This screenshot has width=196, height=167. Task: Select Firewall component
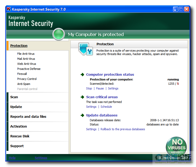pos(22,74)
